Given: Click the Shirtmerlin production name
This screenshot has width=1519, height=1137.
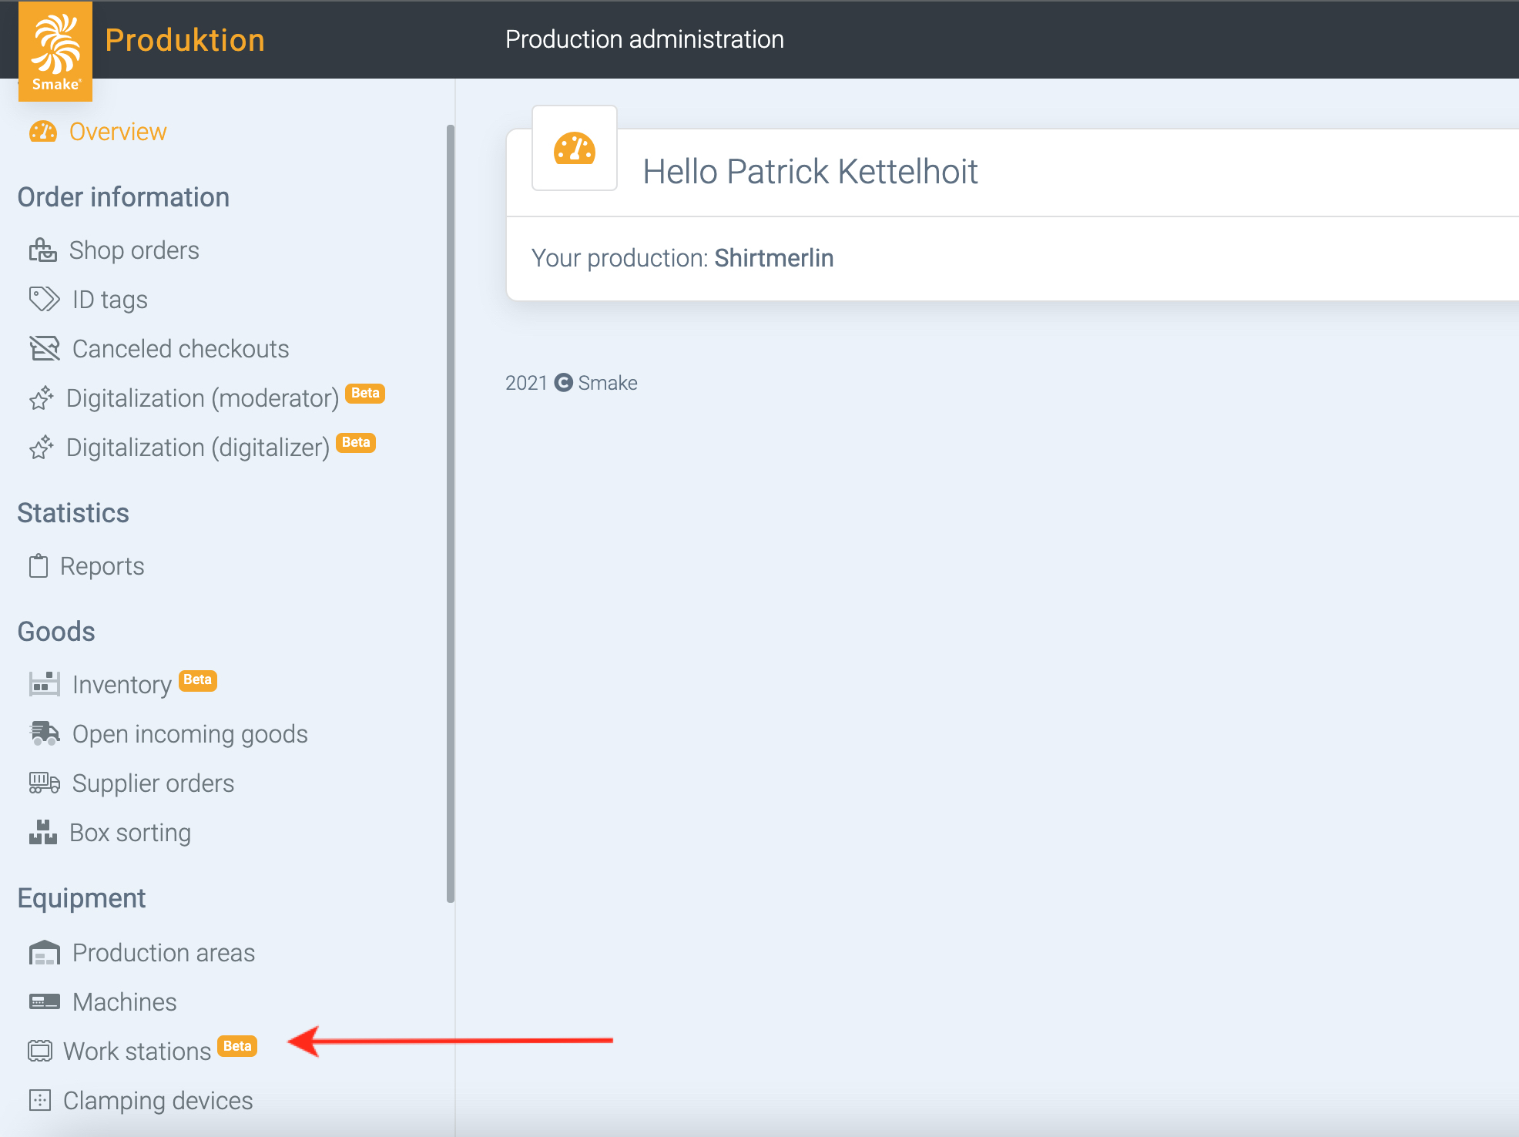Looking at the screenshot, I should point(774,258).
